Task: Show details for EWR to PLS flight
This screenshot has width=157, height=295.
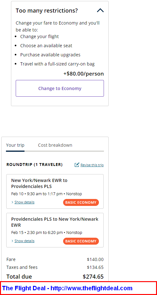Action: point(24,202)
